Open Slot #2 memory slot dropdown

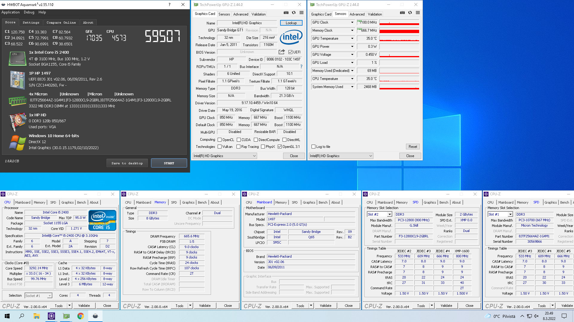pos(379,214)
